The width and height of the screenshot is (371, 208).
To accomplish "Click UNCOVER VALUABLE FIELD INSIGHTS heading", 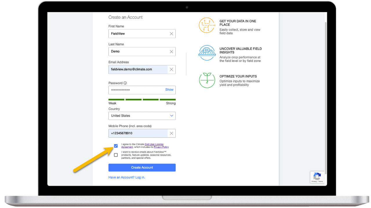I will (x=241, y=51).
